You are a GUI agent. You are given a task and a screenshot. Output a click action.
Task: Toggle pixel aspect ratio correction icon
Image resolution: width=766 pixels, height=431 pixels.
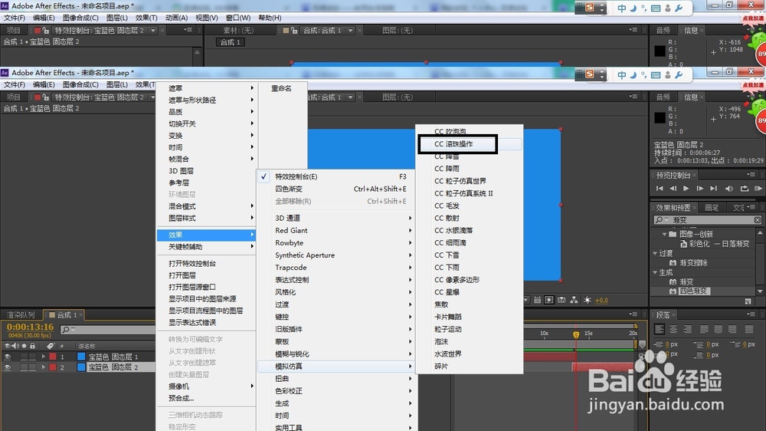538,300
